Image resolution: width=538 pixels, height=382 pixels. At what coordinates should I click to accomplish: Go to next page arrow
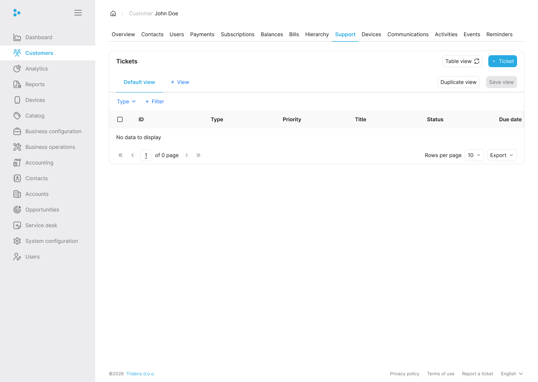click(x=187, y=155)
